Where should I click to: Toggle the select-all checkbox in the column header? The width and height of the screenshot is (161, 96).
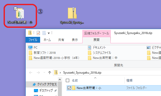(x=67, y=80)
